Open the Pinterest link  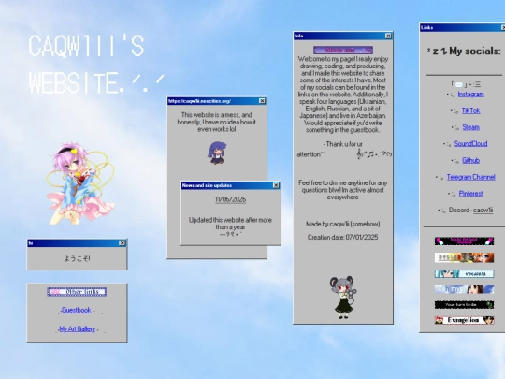point(470,194)
